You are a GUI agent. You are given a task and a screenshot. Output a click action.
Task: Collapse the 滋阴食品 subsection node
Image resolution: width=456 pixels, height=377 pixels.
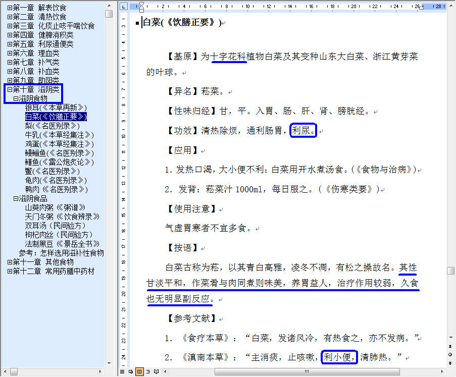coord(16,199)
